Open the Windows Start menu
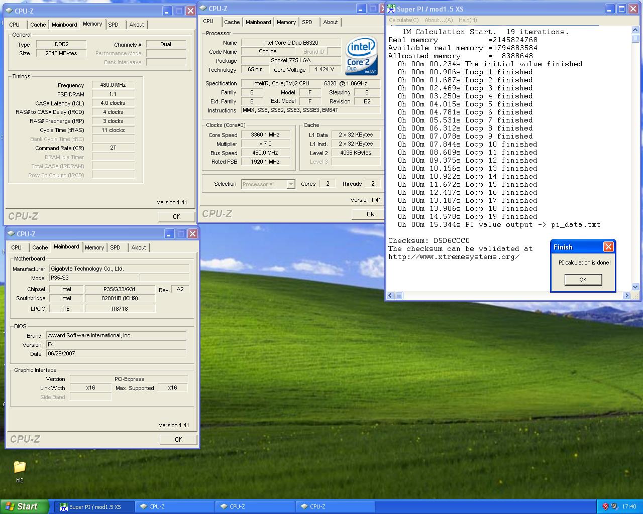This screenshot has width=643, height=514. tap(25, 506)
